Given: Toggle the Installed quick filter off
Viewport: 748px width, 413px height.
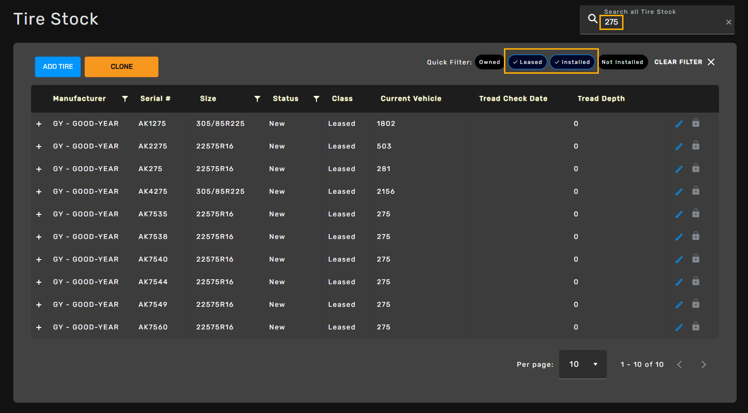Looking at the screenshot, I should (x=572, y=62).
